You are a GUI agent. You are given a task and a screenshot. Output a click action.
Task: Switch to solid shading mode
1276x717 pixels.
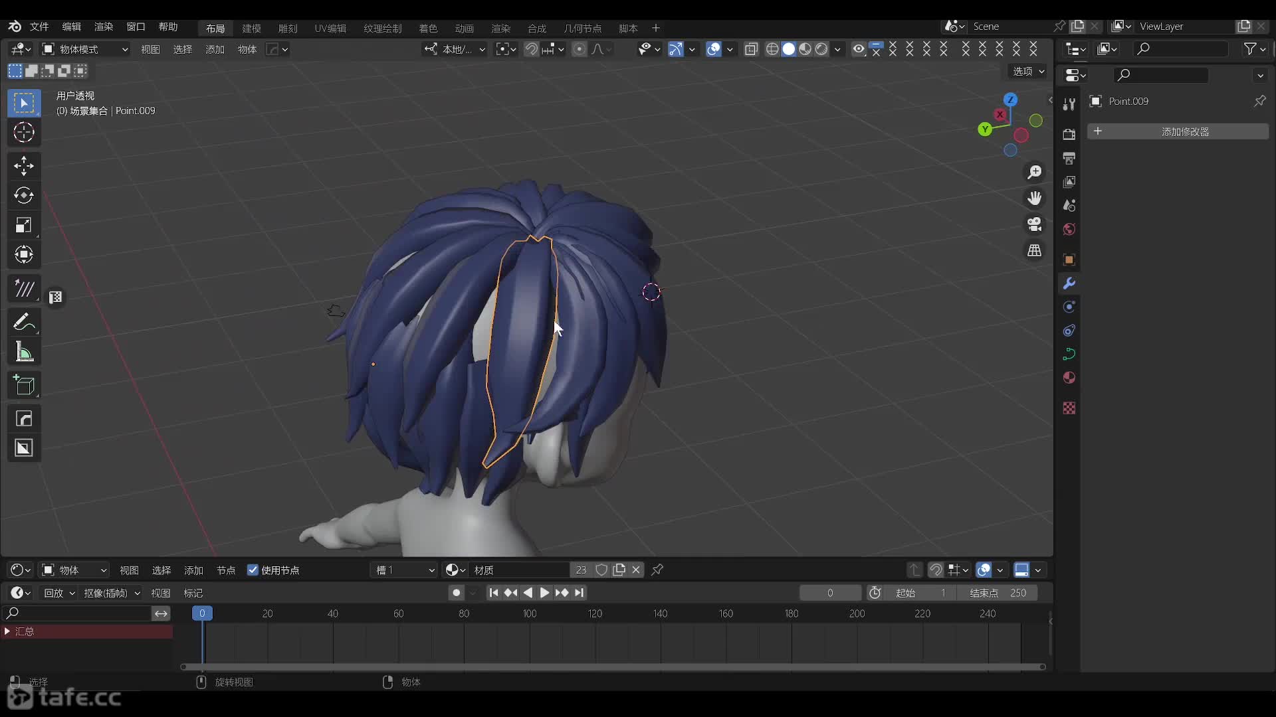pos(789,49)
